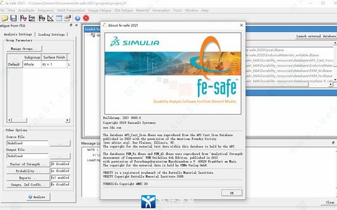This screenshot has height=210, width=337.
Task: Start analysis with the blue play icon
Action: point(78,18)
